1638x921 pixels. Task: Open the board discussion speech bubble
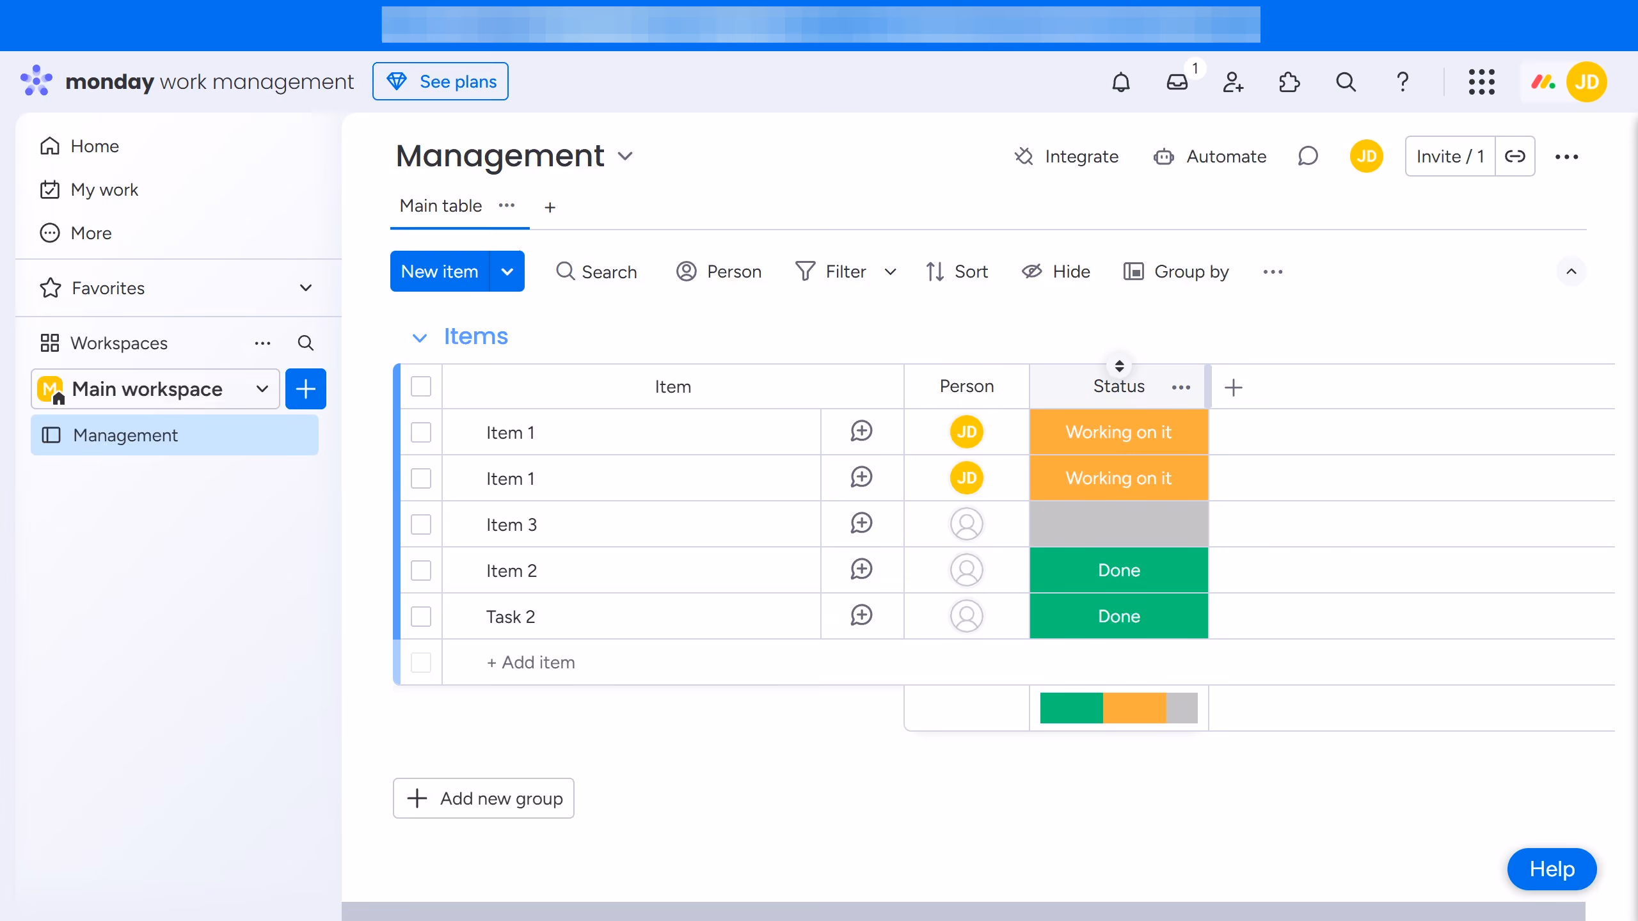pyautogui.click(x=1308, y=156)
